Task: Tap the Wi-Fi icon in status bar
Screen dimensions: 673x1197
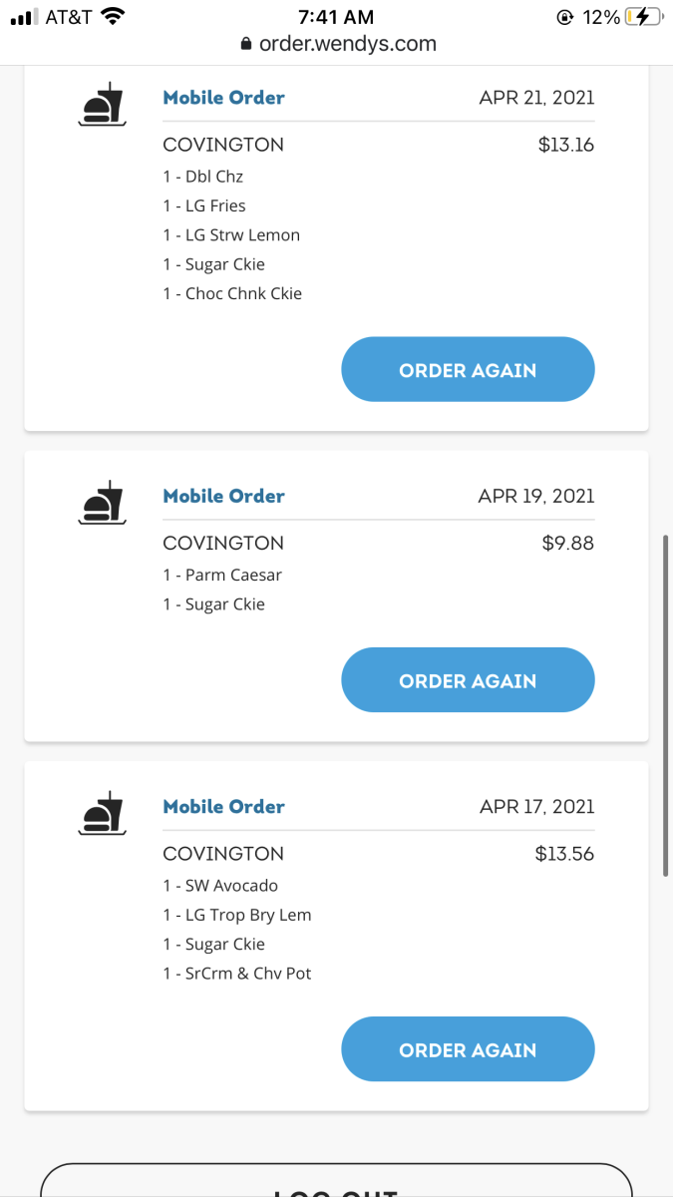Action: [x=113, y=17]
